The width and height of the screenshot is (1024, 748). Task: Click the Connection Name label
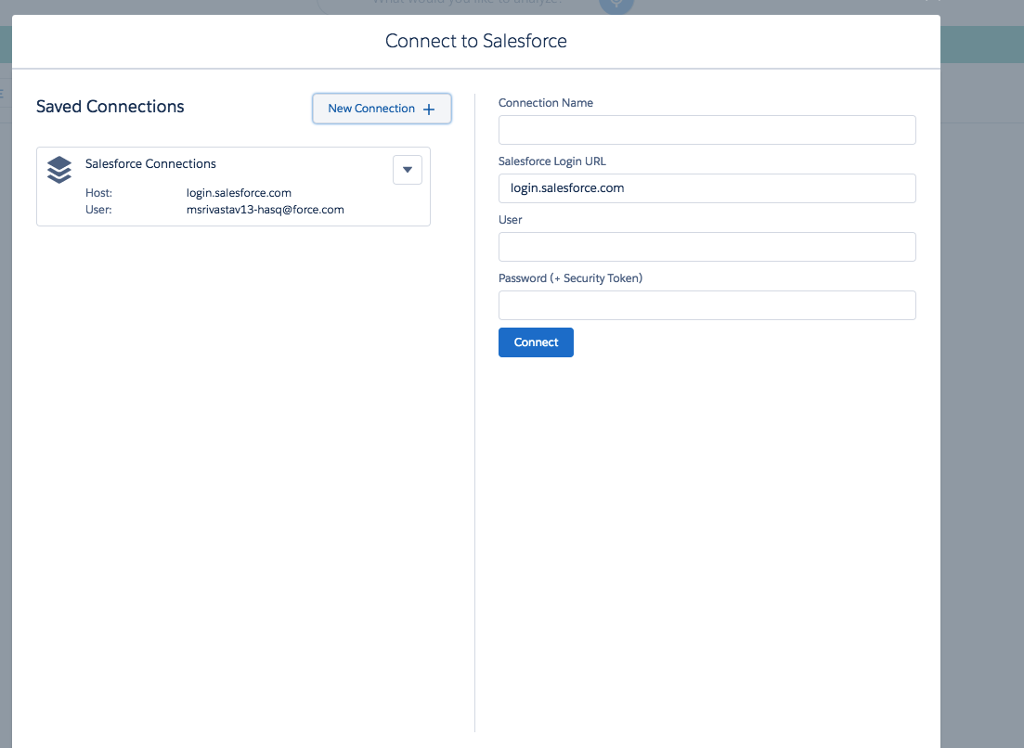tap(545, 102)
